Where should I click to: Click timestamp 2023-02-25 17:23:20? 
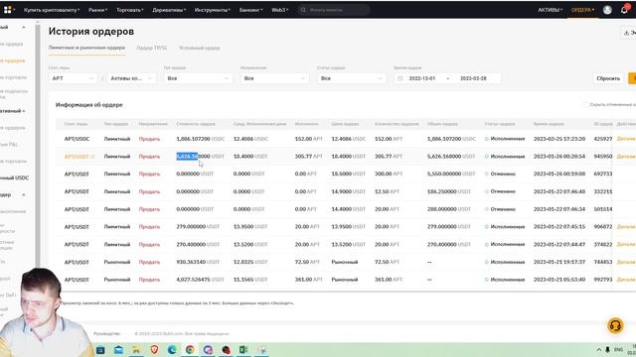click(x=559, y=139)
